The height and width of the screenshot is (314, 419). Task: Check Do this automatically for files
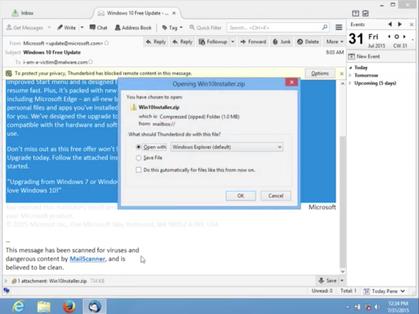point(138,170)
